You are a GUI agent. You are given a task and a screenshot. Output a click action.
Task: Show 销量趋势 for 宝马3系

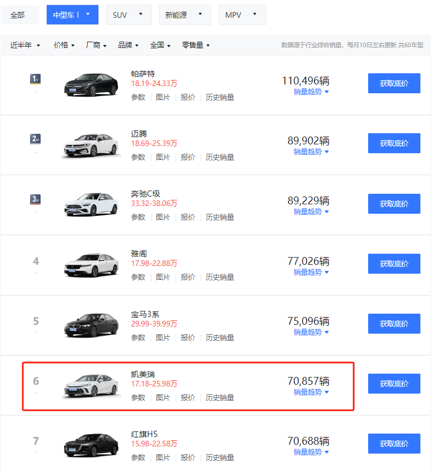click(x=311, y=332)
